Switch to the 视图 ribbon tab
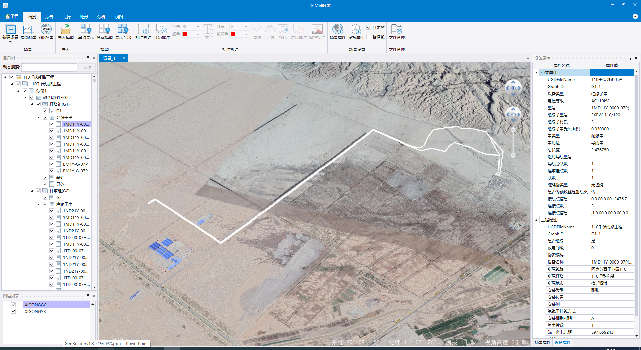The height and width of the screenshot is (350, 641). 119,17
